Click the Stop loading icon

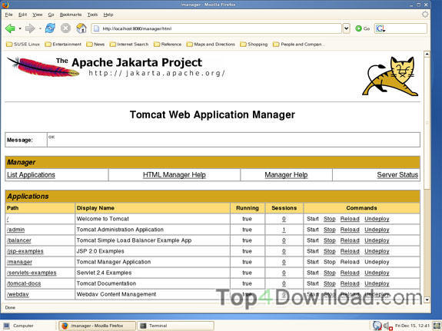pos(65,28)
